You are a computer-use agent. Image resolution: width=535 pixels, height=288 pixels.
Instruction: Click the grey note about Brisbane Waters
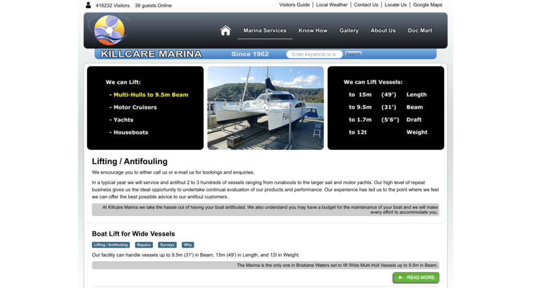point(265,265)
